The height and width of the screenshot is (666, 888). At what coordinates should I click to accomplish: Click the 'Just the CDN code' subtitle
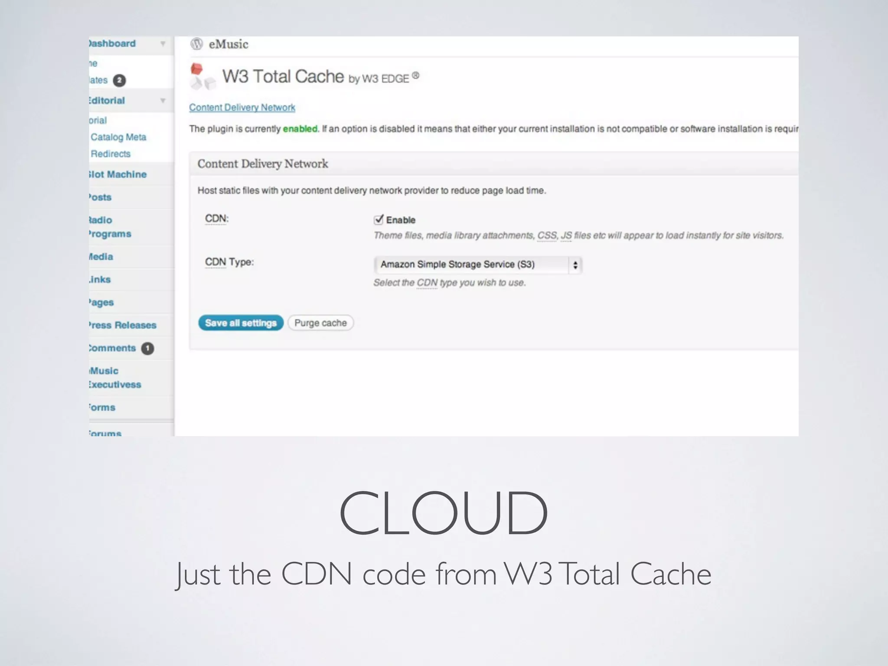(x=443, y=574)
